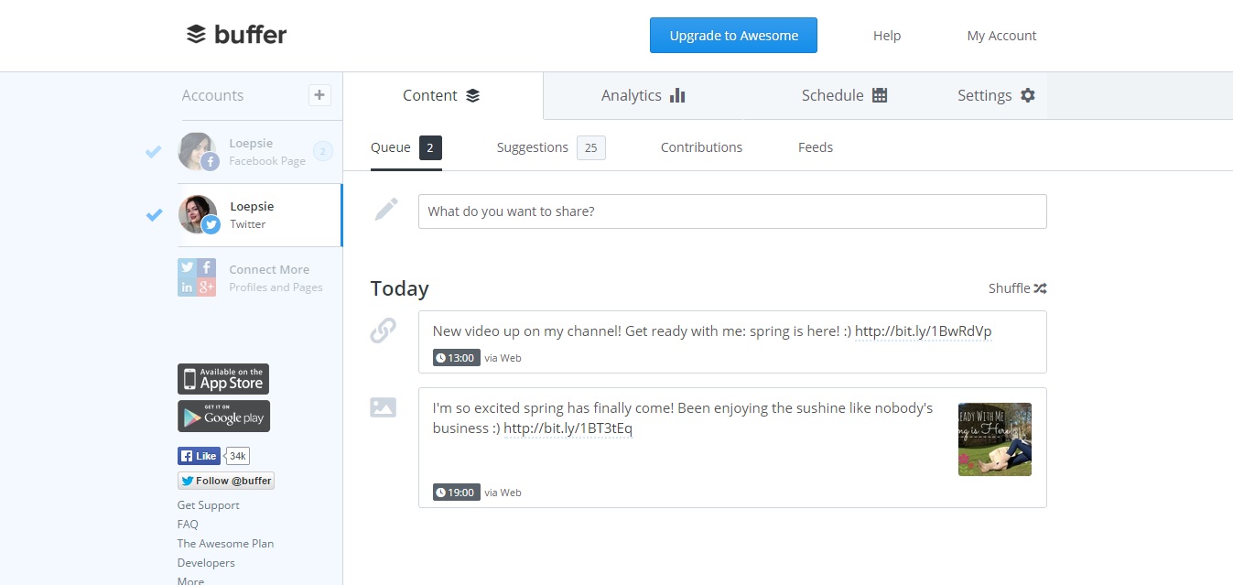Open the My Account menu
This screenshot has height=585, width=1233.
[1000, 36]
